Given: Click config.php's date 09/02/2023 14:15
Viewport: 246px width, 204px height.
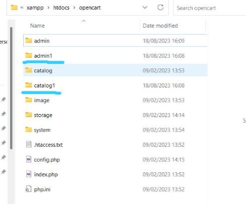Looking at the screenshot, I should coord(163,160).
